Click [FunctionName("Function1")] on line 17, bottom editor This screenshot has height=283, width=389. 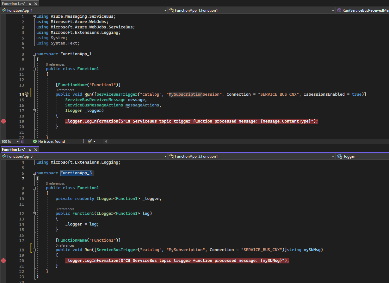[x=88, y=240]
